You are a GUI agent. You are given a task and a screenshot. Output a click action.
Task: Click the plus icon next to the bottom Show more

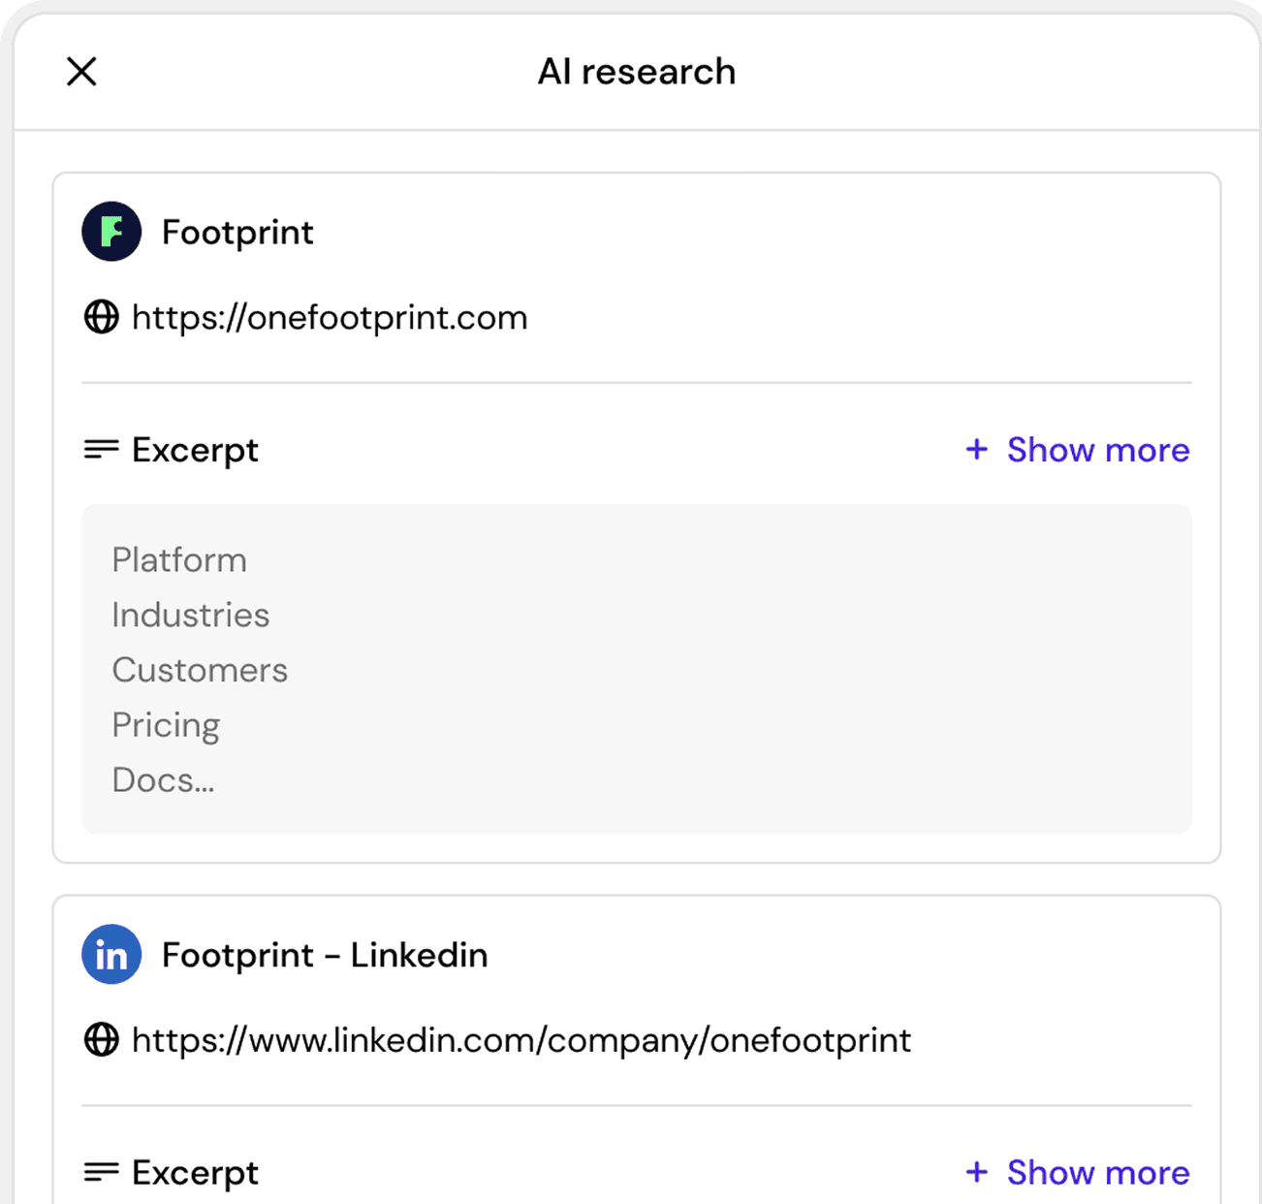pos(975,1172)
